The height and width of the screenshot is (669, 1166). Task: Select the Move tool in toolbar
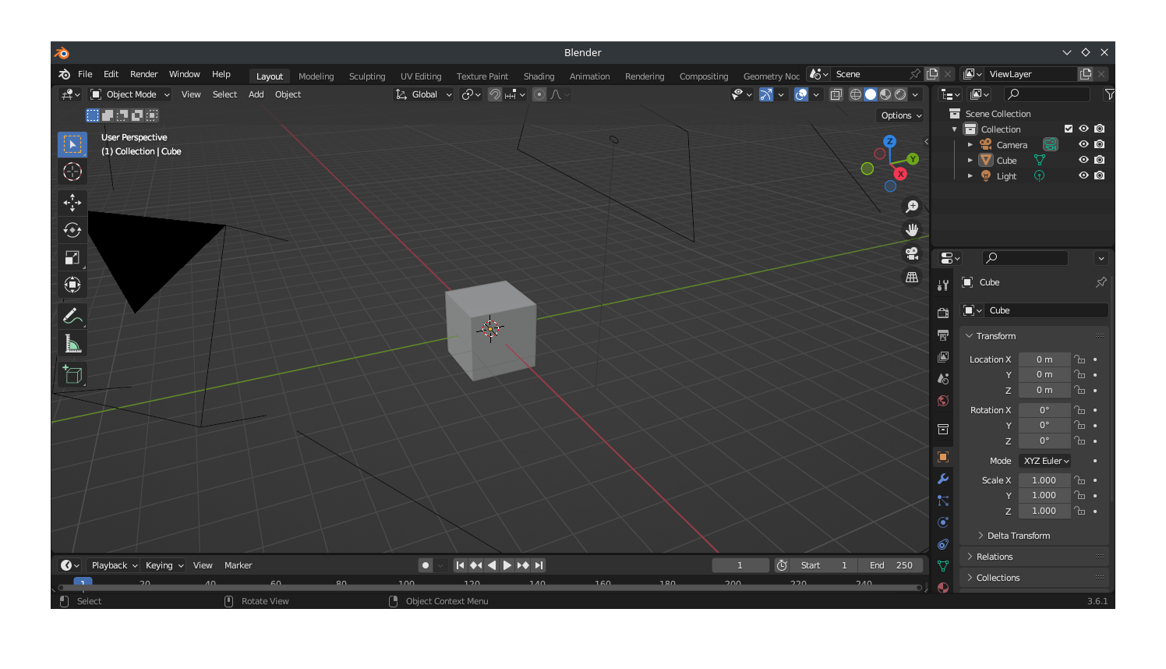(72, 203)
